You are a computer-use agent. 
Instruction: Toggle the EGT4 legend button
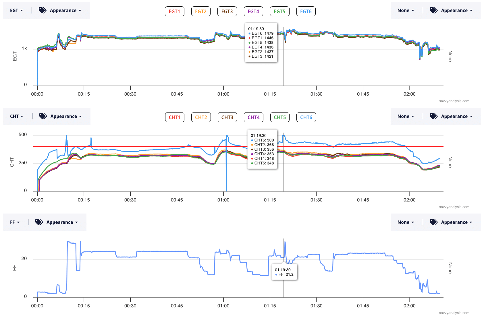pos(253,11)
